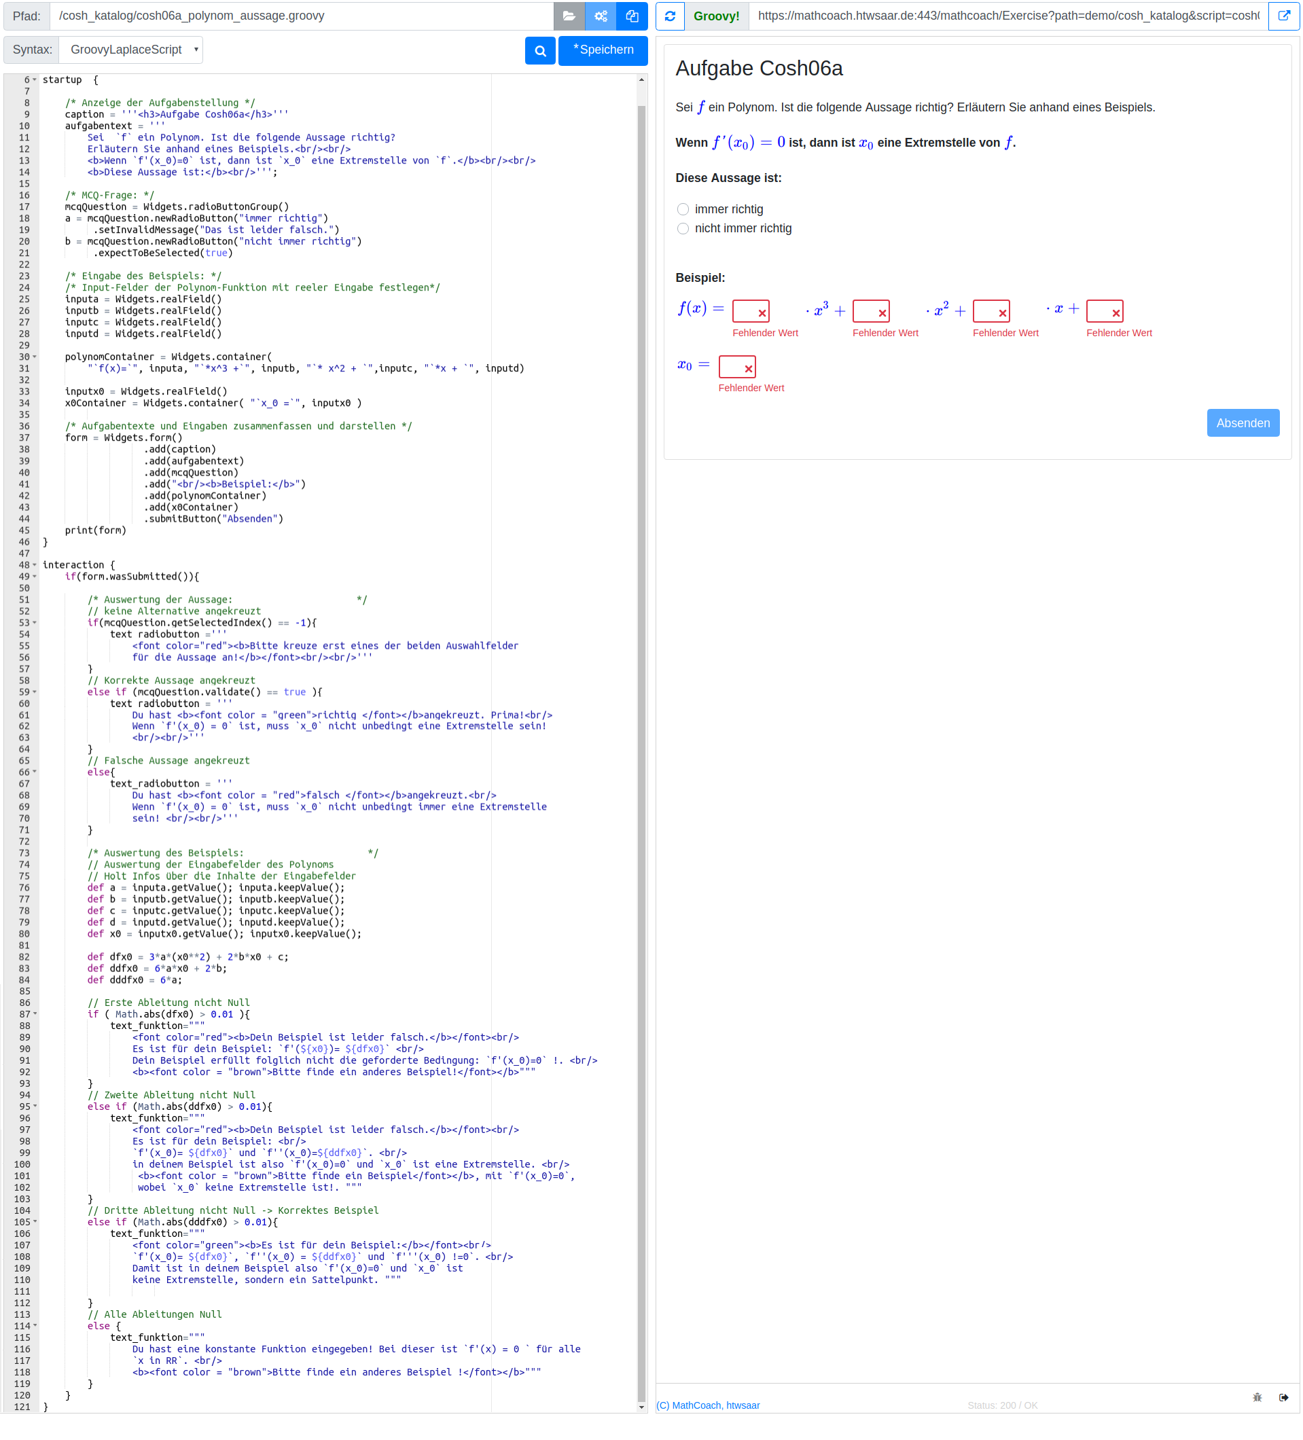Click the copy documents icon
The image size is (1303, 1440).
pos(632,16)
